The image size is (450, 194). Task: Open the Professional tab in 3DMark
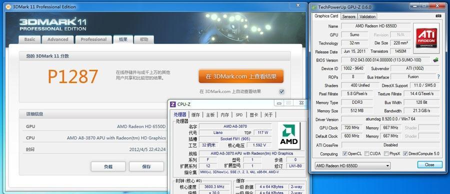(93, 39)
